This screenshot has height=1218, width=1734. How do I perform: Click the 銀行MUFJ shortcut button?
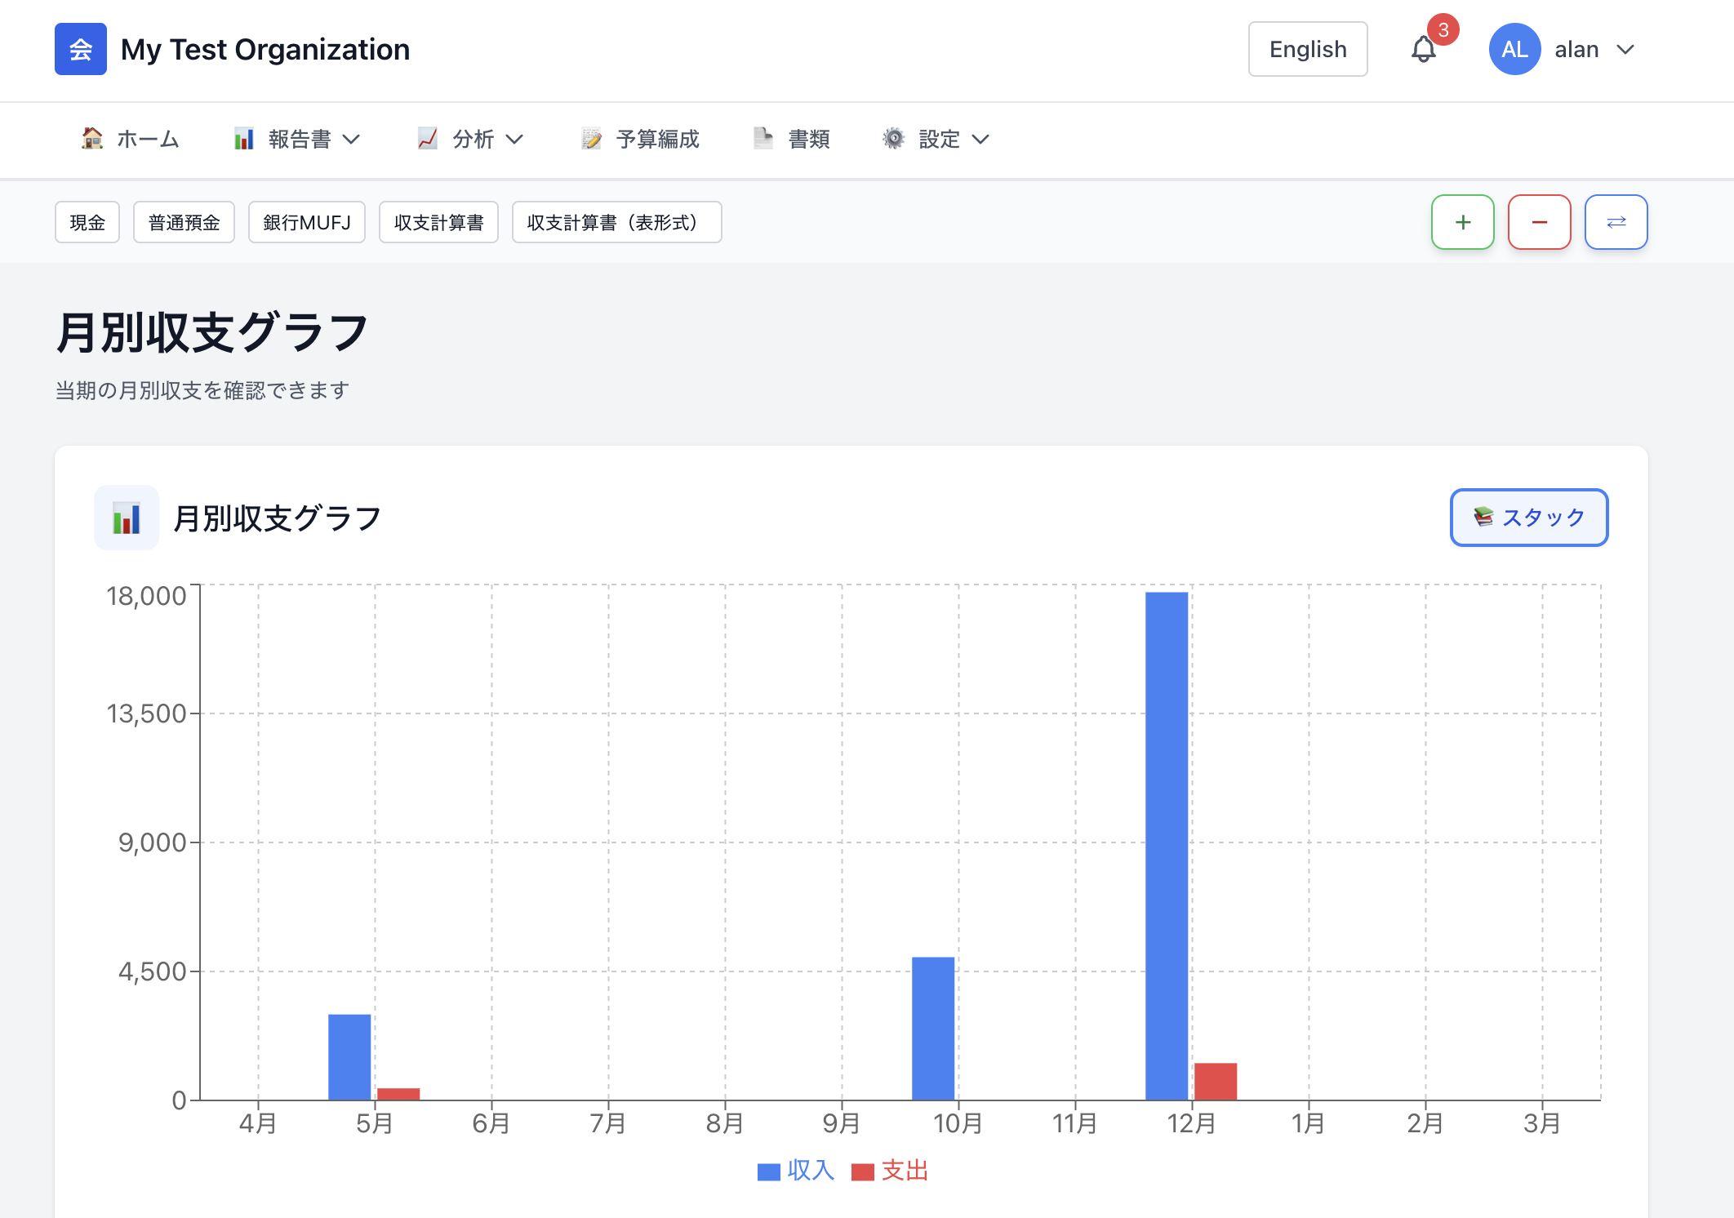pyautogui.click(x=306, y=222)
